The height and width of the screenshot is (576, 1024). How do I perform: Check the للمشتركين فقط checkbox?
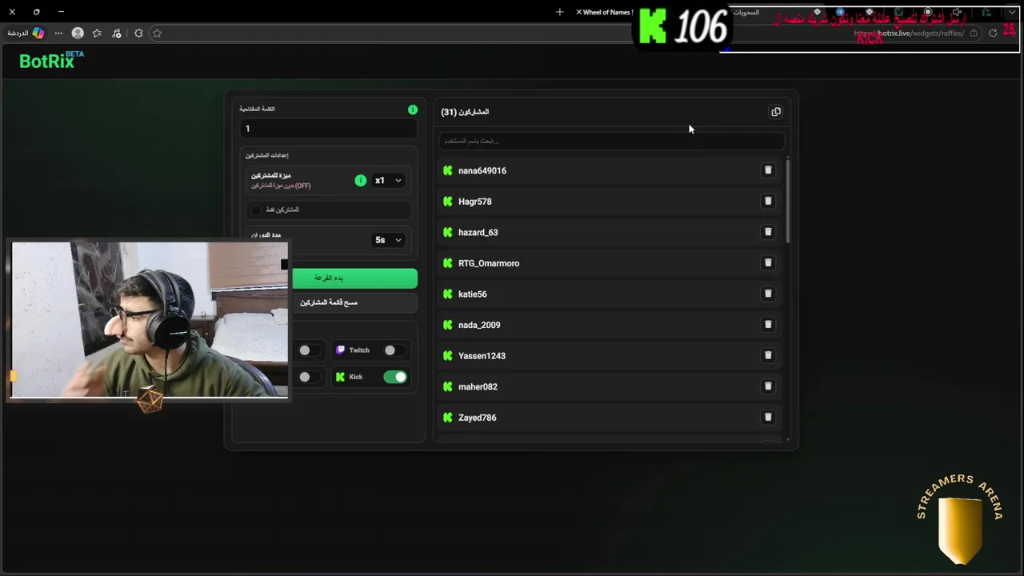click(256, 210)
